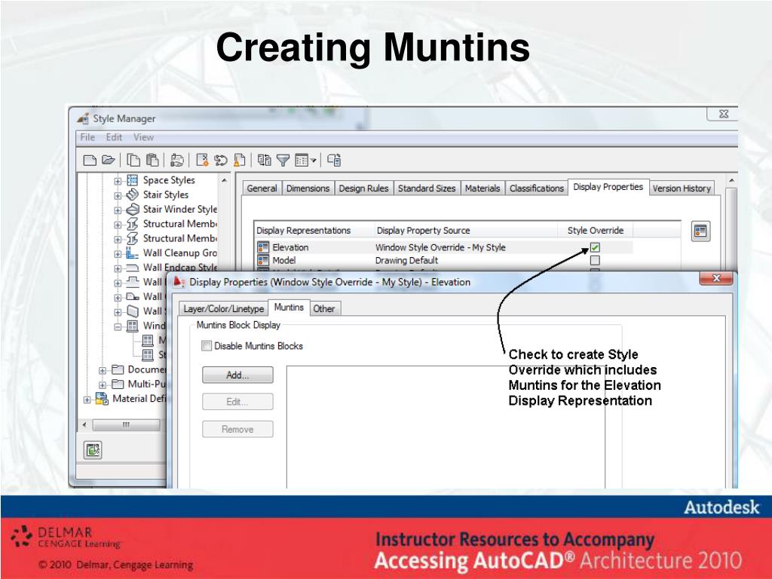Select the Muntins tab
Image resolution: width=772 pixels, height=579 pixels.
289,308
